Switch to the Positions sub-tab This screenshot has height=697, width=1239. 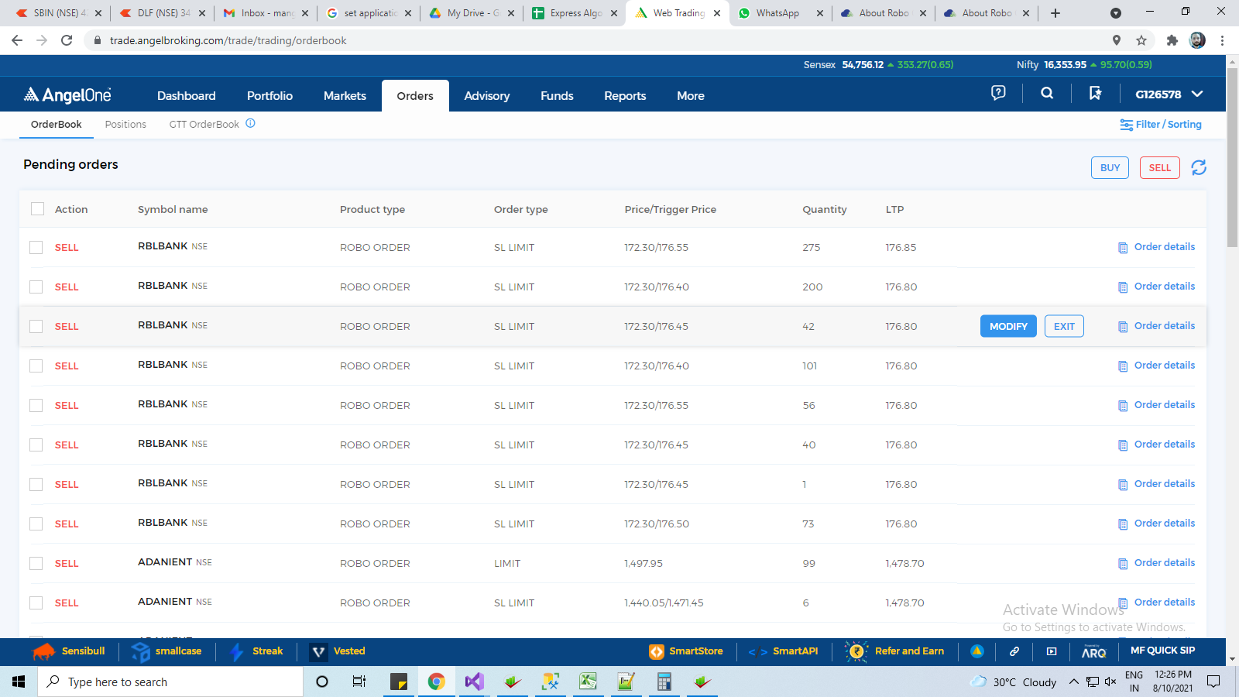pos(125,124)
